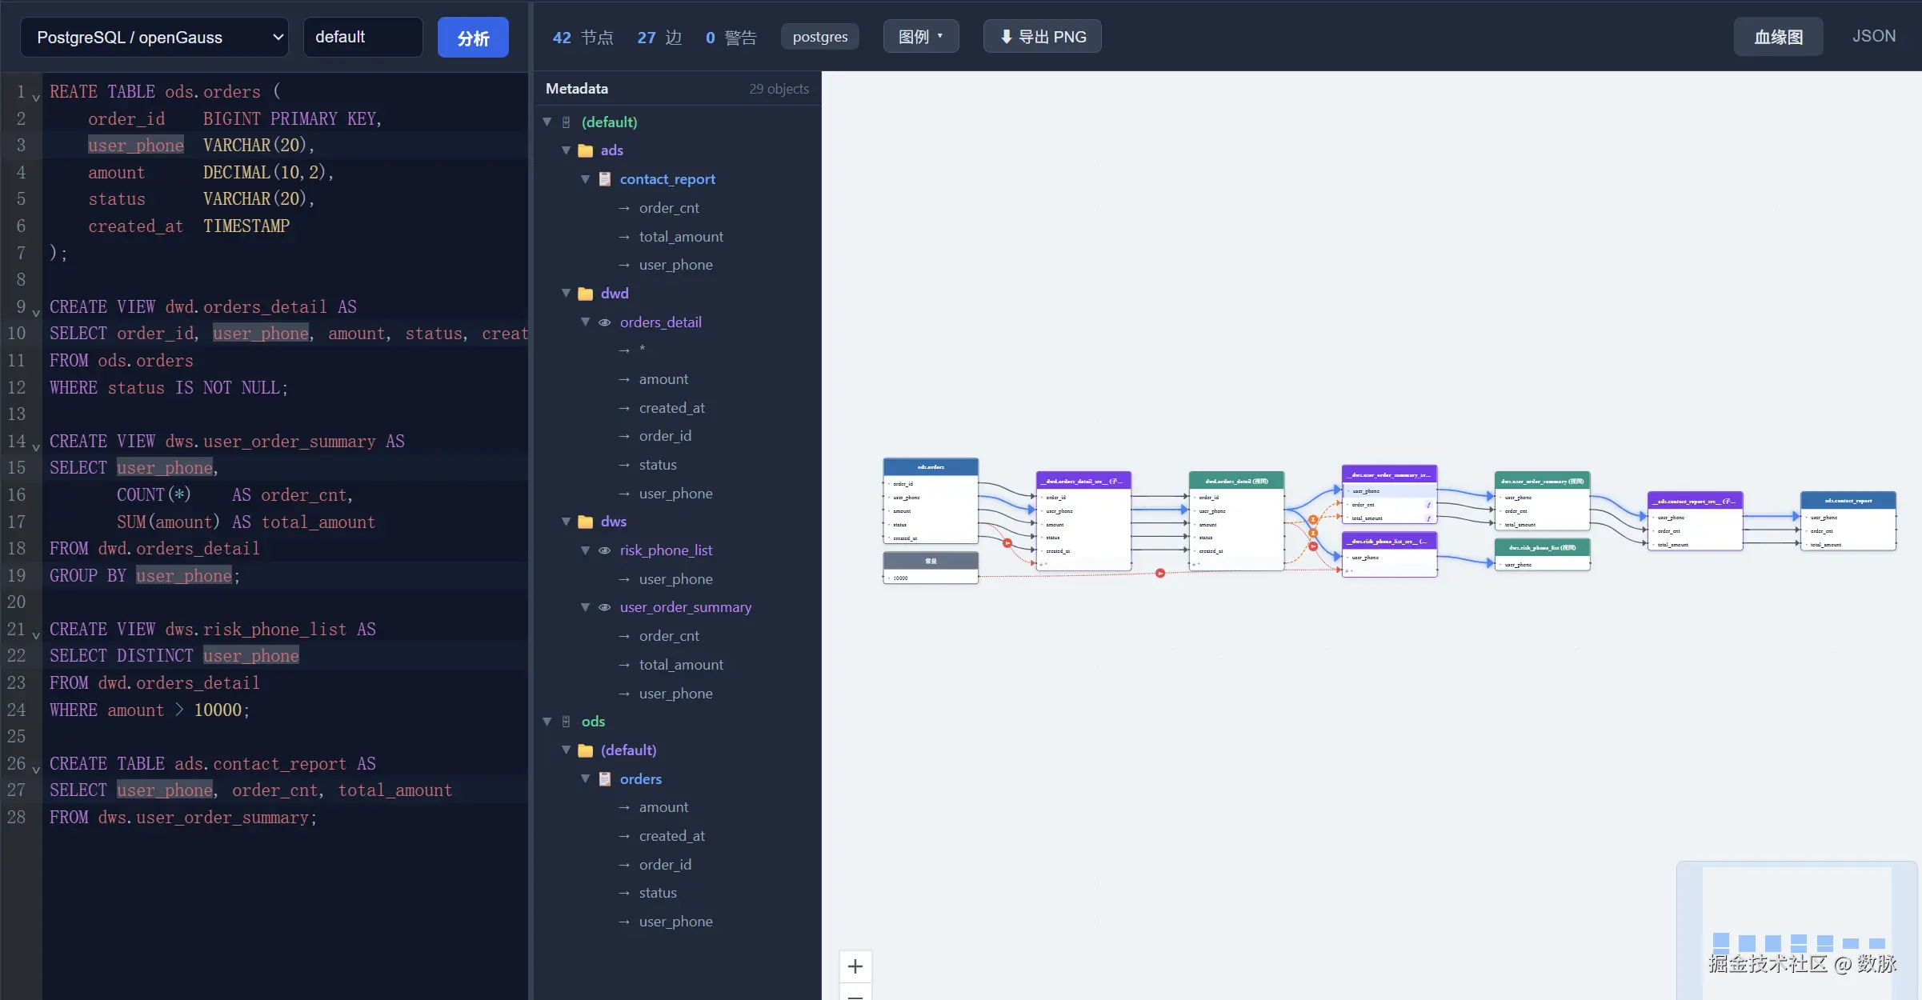This screenshot has width=1922, height=1000.
Task: Fold the code block at line 14
Action: tap(36, 446)
